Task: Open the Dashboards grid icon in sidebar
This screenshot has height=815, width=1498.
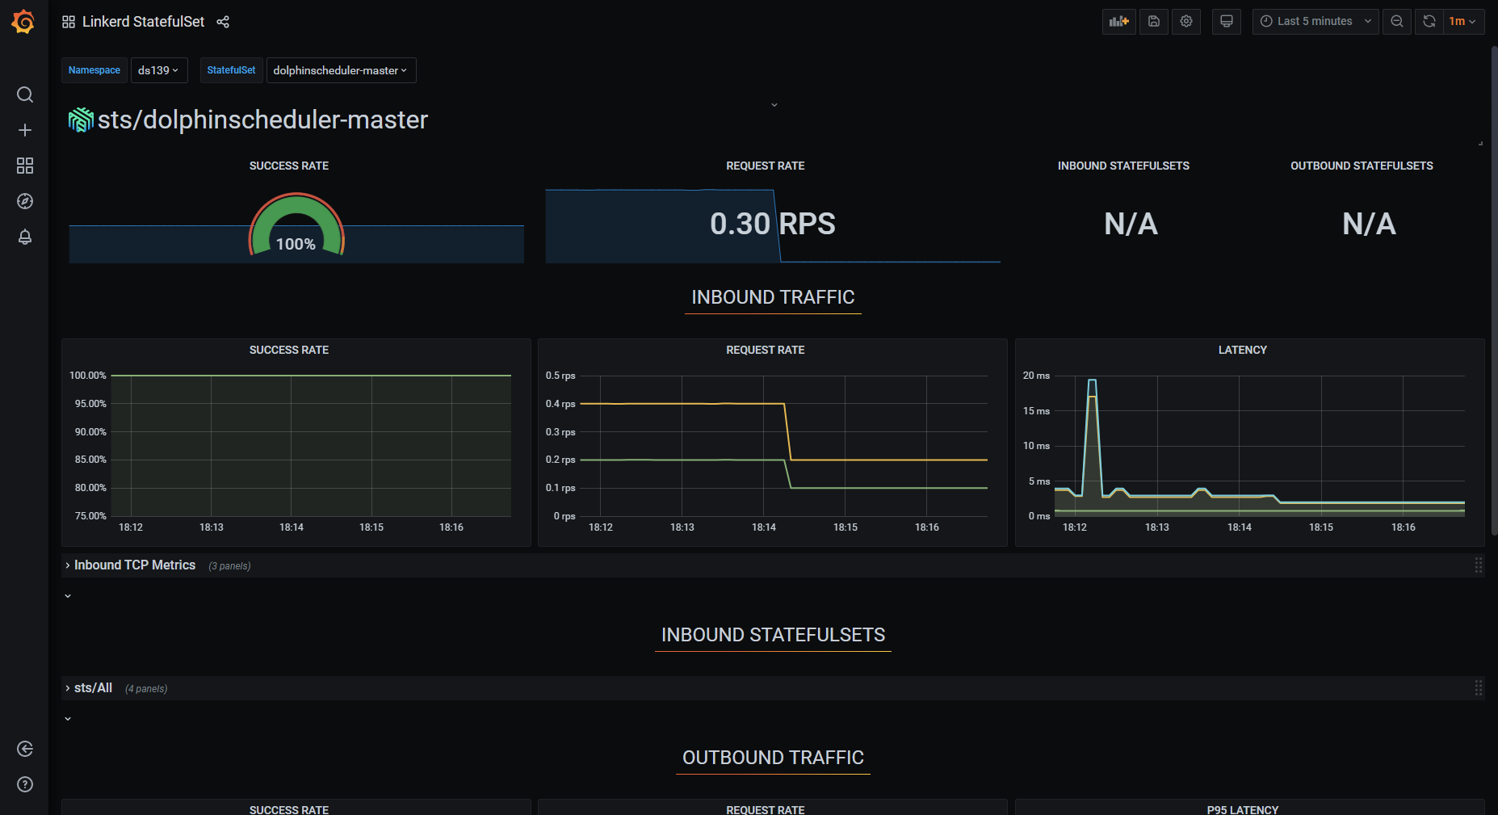Action: pos(25,166)
